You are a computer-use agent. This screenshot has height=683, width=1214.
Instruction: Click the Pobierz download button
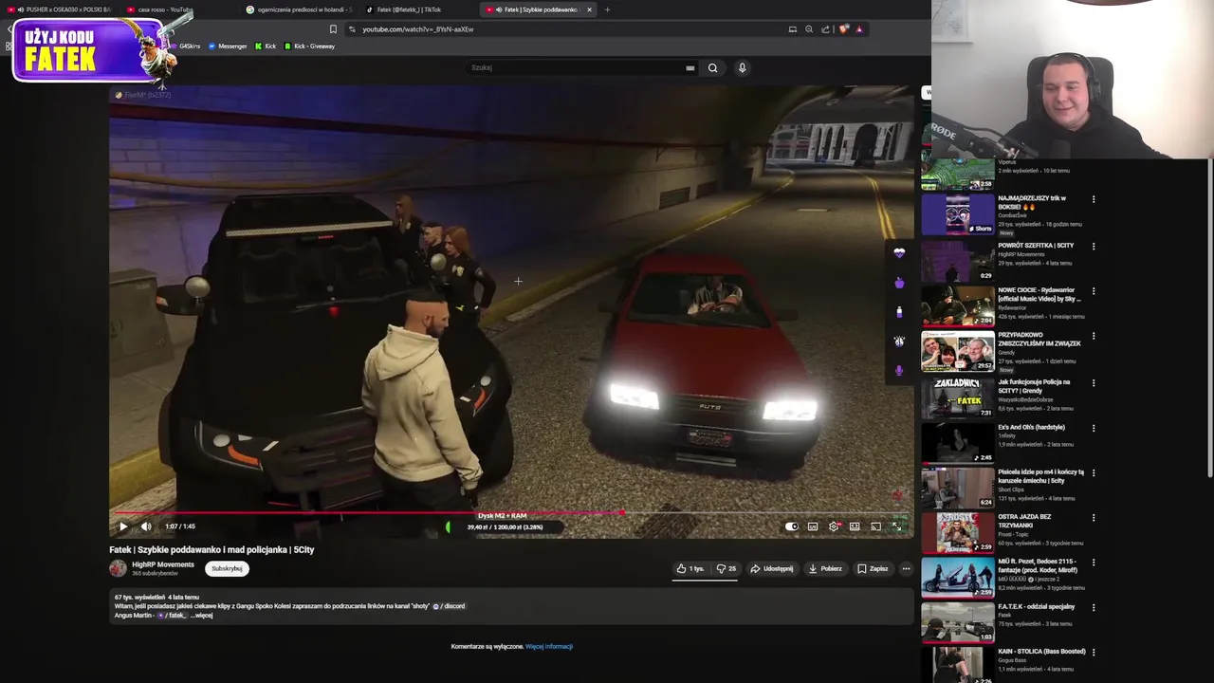825,569
